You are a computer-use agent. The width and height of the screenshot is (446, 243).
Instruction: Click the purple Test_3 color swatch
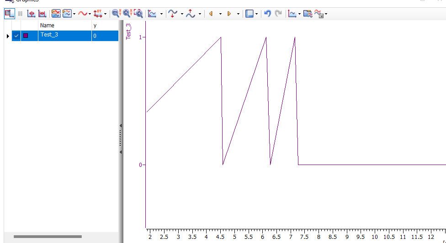[26, 36]
